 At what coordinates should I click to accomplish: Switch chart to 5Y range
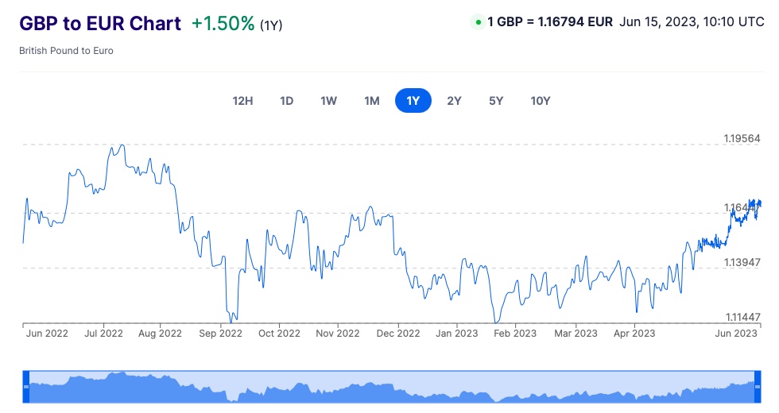click(496, 101)
